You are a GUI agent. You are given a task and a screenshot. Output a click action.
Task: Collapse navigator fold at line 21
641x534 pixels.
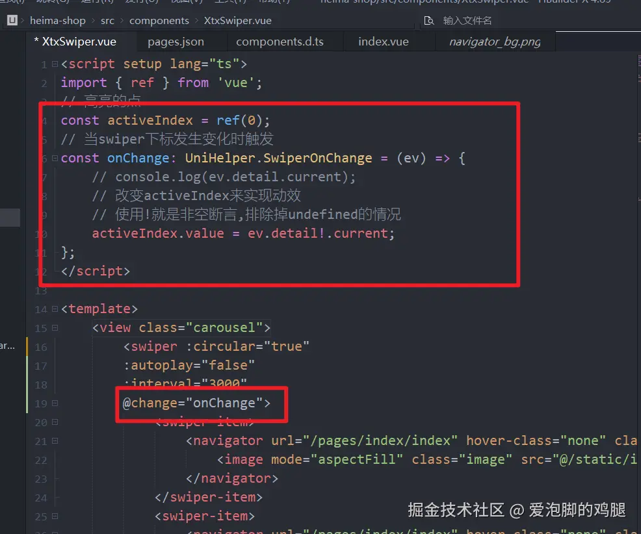pyautogui.click(x=55, y=441)
